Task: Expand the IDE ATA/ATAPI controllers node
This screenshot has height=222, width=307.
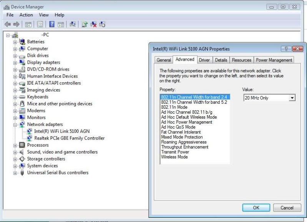Action: click(x=15, y=83)
